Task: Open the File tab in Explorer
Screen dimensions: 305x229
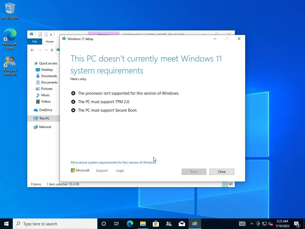Action: click(35, 41)
